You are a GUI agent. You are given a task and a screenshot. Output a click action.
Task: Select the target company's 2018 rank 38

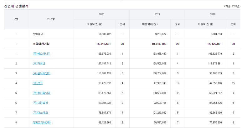coord(233,44)
